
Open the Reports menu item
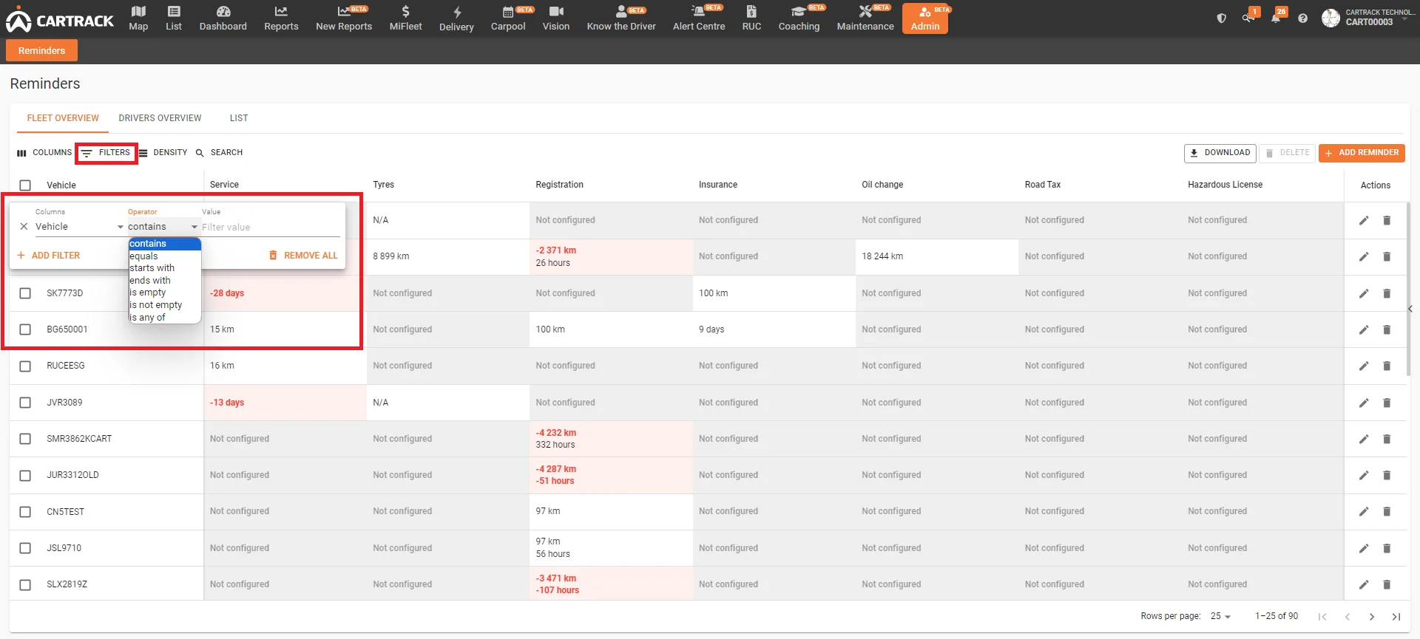[281, 18]
